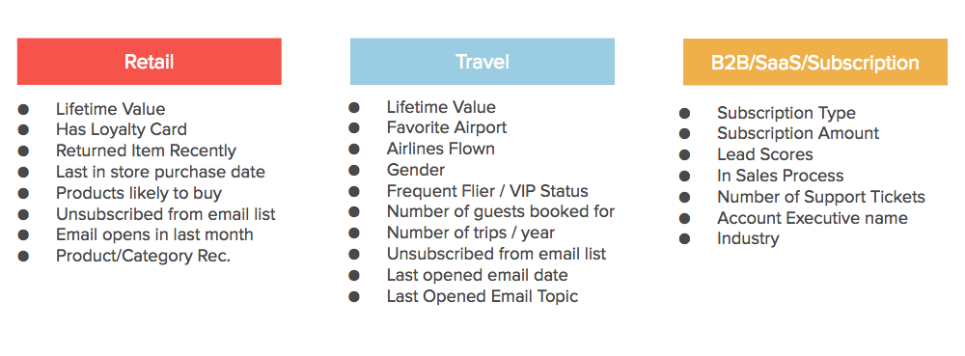This screenshot has height=356, width=965.
Task: Select Account Executive name item
Action: click(813, 218)
